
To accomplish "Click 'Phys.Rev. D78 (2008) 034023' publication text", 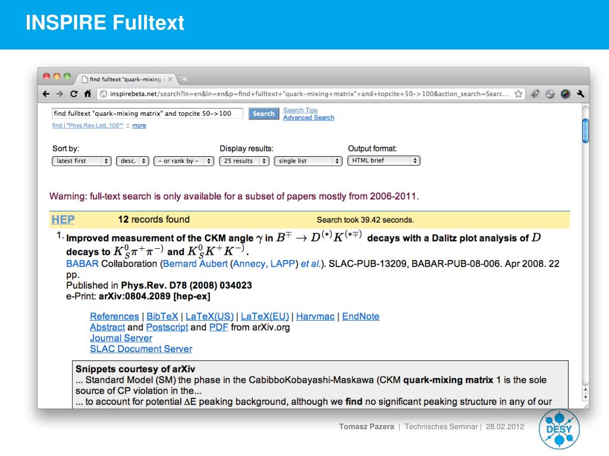I will tap(186, 286).
